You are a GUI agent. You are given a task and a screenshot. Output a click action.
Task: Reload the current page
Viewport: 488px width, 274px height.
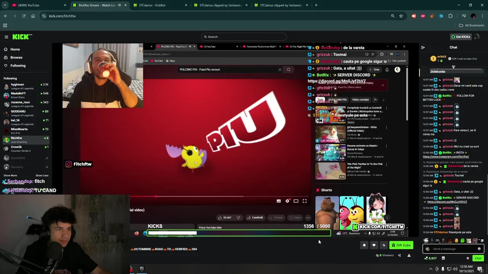tap(24, 16)
